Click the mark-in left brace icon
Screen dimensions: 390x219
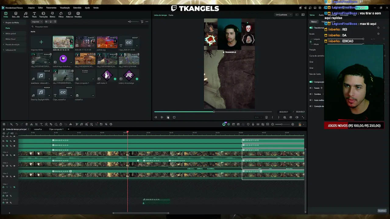point(272,117)
